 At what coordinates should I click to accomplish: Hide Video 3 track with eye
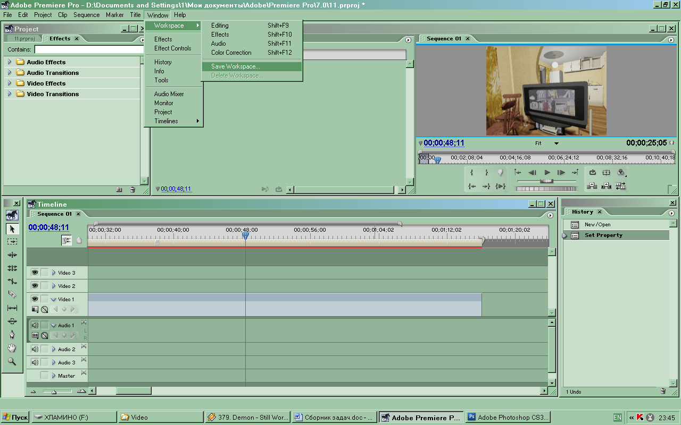[35, 273]
